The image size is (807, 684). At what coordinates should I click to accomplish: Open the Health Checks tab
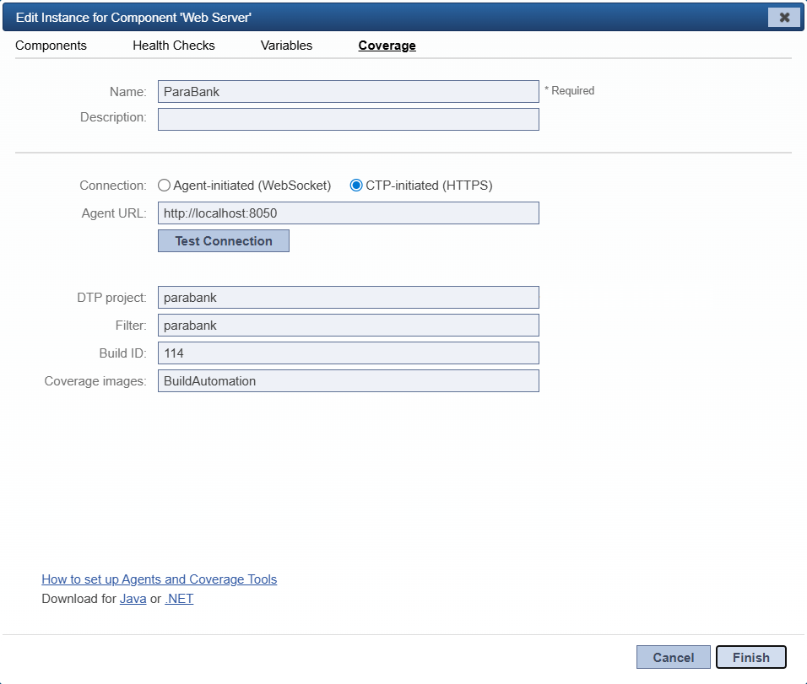(173, 46)
